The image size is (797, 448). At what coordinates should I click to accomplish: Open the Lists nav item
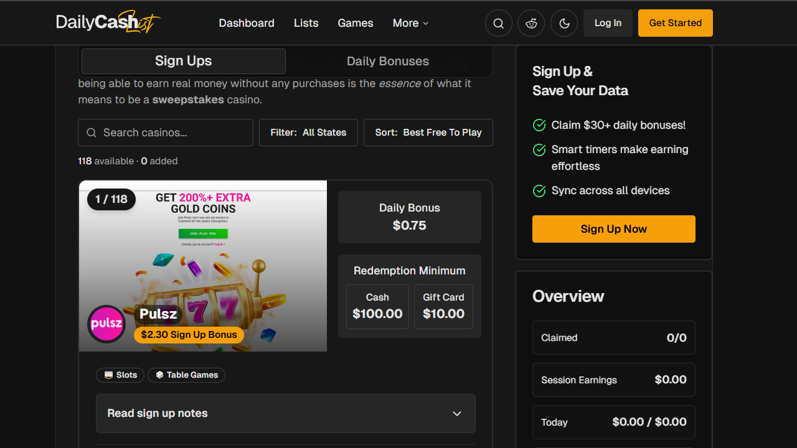click(x=306, y=23)
